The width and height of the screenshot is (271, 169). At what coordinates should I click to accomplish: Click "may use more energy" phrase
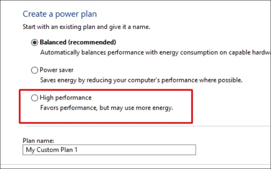pyautogui.click(x=149, y=108)
